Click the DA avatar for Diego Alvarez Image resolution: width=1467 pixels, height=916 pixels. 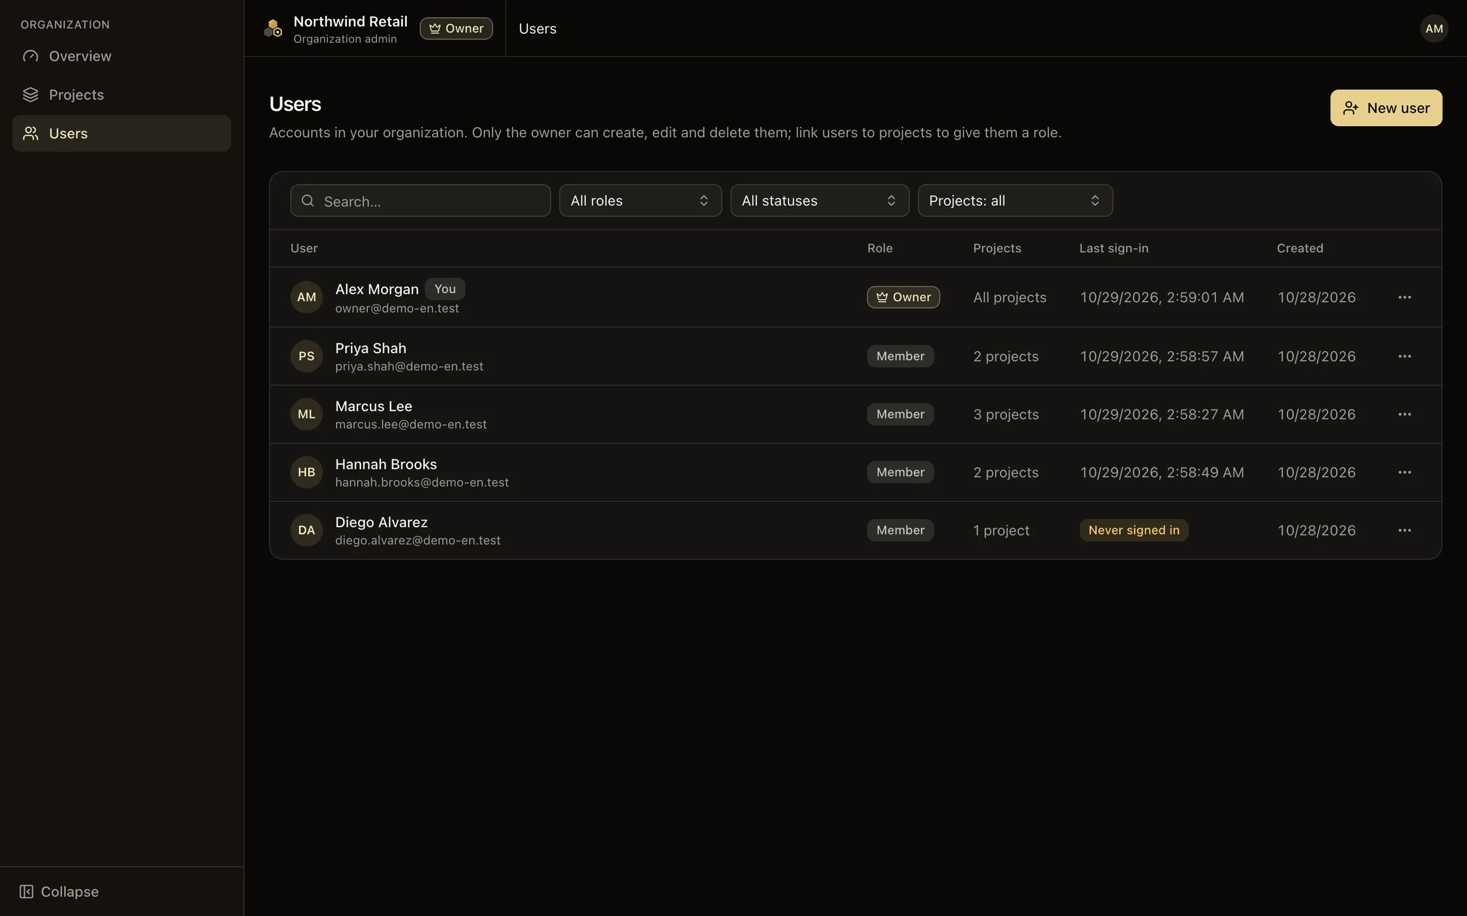(x=307, y=530)
